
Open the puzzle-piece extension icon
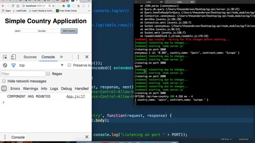(x=64, y=6)
